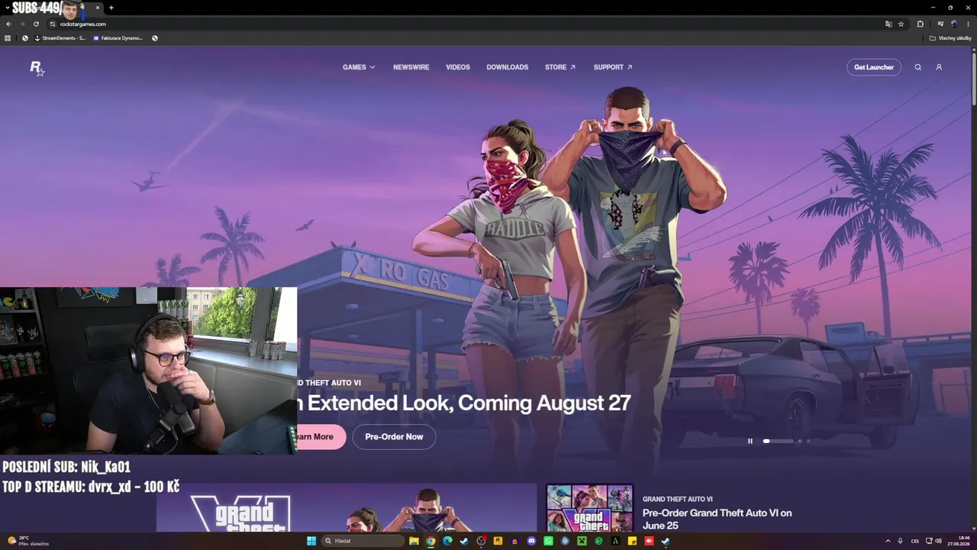977x550 pixels.
Task: Switch to Google Chrome on the taskbar
Action: [430, 541]
